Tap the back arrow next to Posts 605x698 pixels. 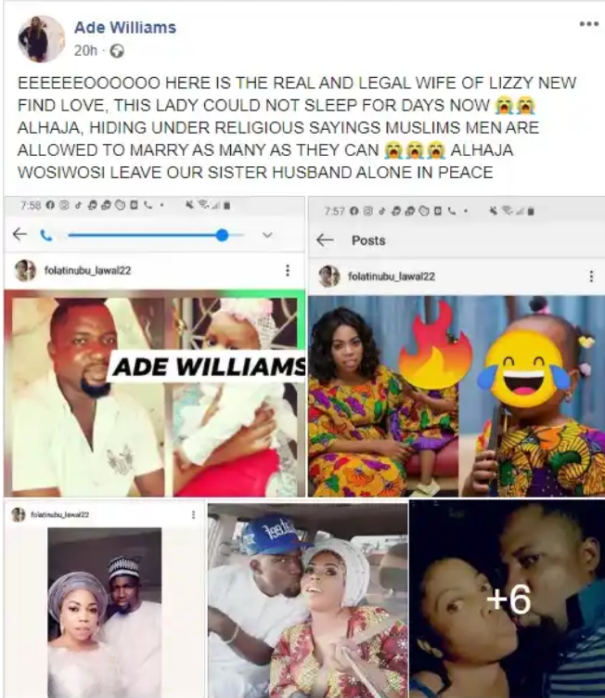(x=325, y=240)
